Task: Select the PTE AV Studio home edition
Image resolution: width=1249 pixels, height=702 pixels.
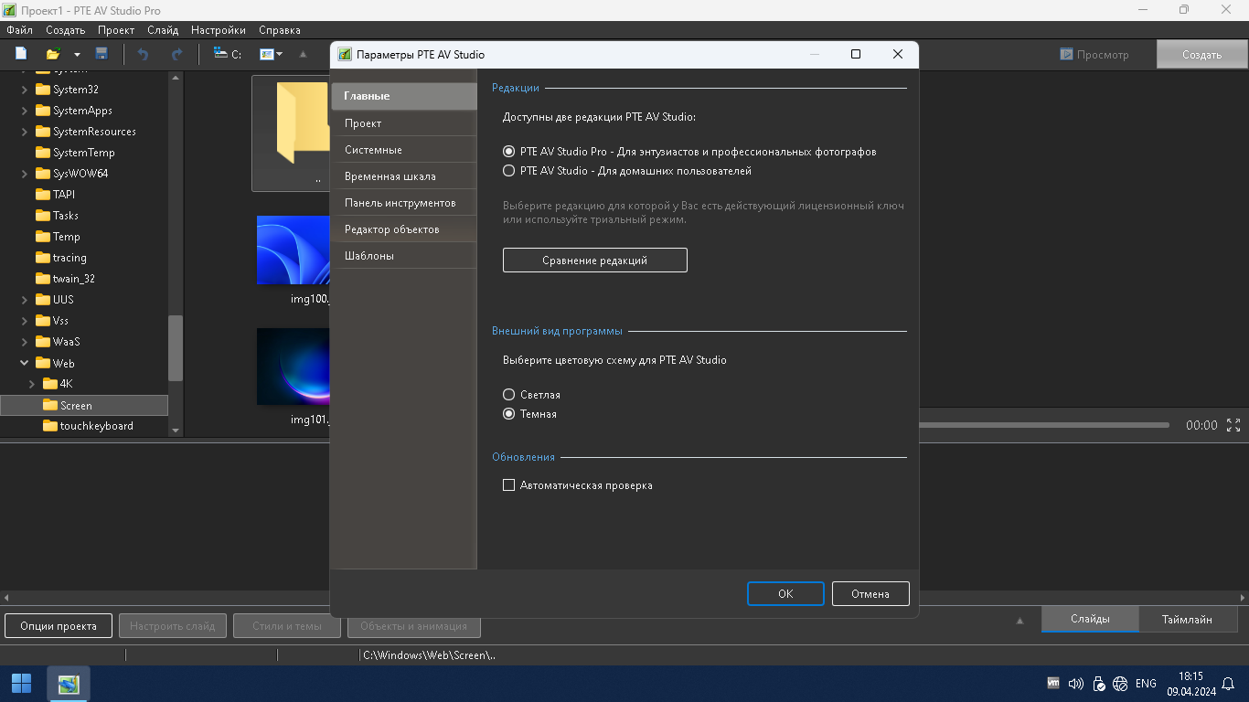Action: 509,171
